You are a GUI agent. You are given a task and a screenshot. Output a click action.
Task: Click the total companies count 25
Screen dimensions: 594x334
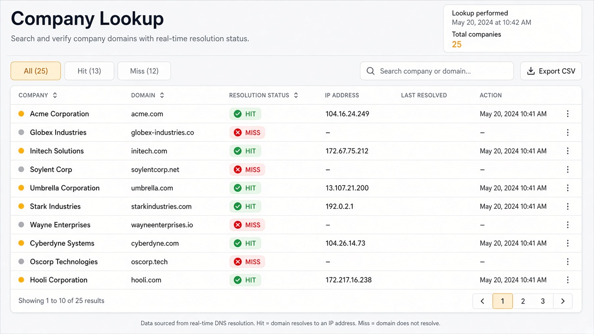coord(457,45)
